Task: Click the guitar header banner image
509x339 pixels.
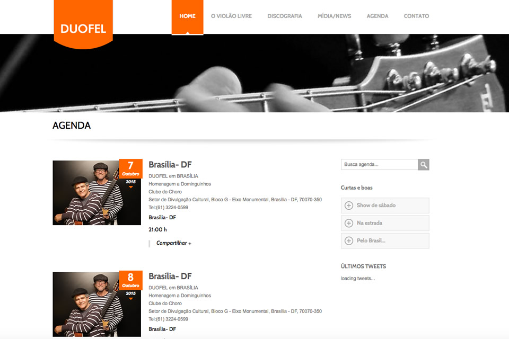Action: [254, 73]
